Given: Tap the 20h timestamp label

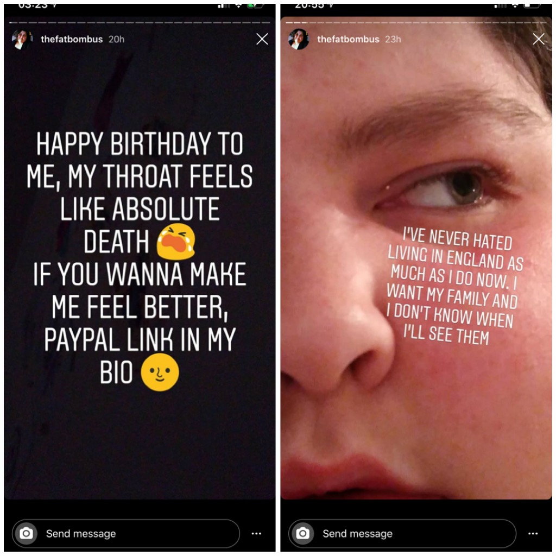Looking at the screenshot, I should point(117,39).
